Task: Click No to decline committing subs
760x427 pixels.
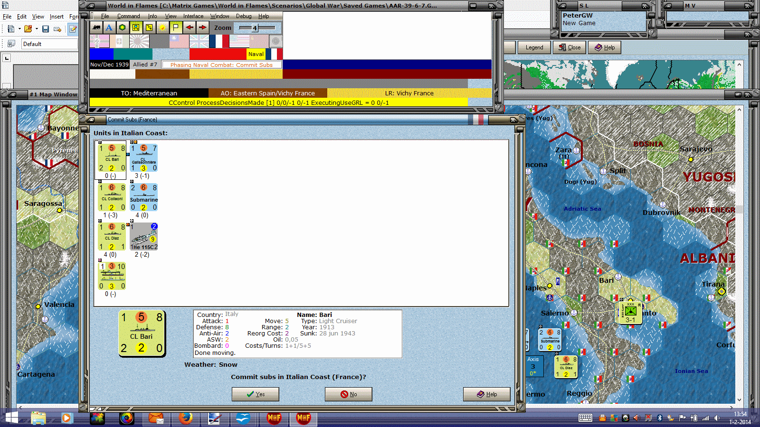Action: [349, 394]
